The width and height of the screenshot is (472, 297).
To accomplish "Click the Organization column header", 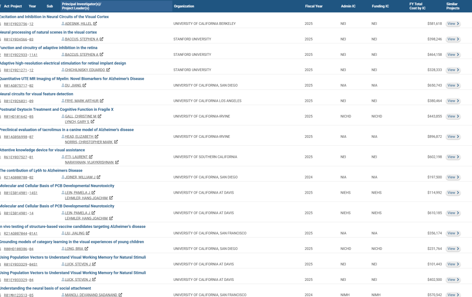I will click(184, 6).
